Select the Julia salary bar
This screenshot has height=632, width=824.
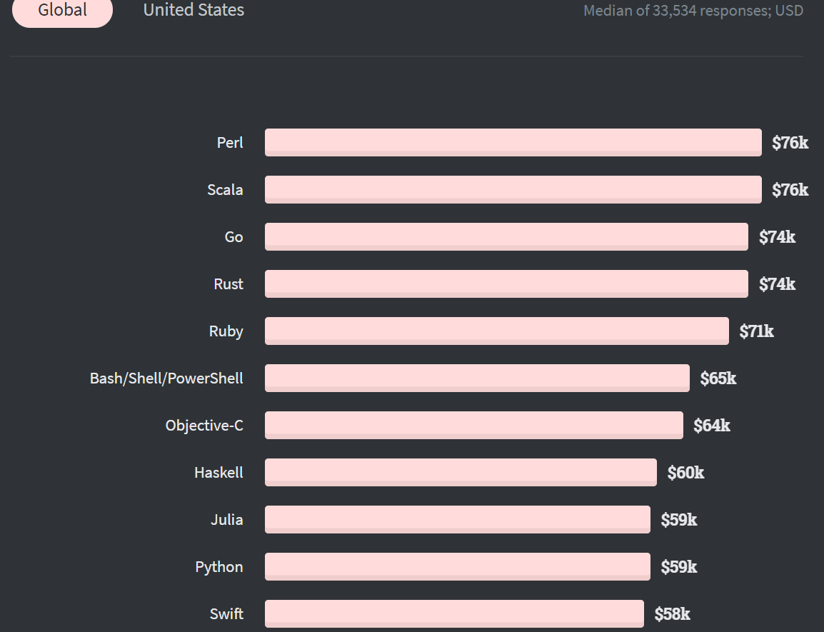[x=457, y=519]
